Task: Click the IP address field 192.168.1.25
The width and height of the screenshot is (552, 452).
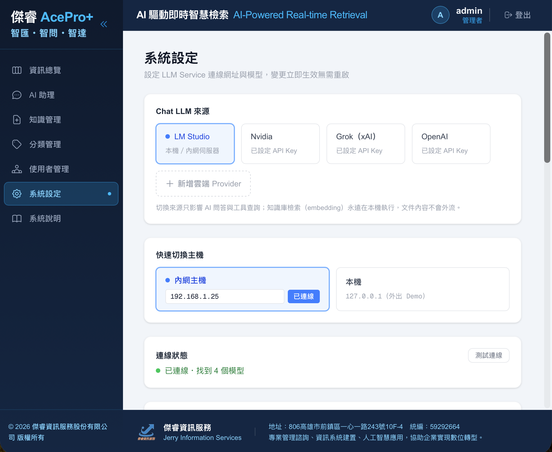Action: [x=225, y=296]
